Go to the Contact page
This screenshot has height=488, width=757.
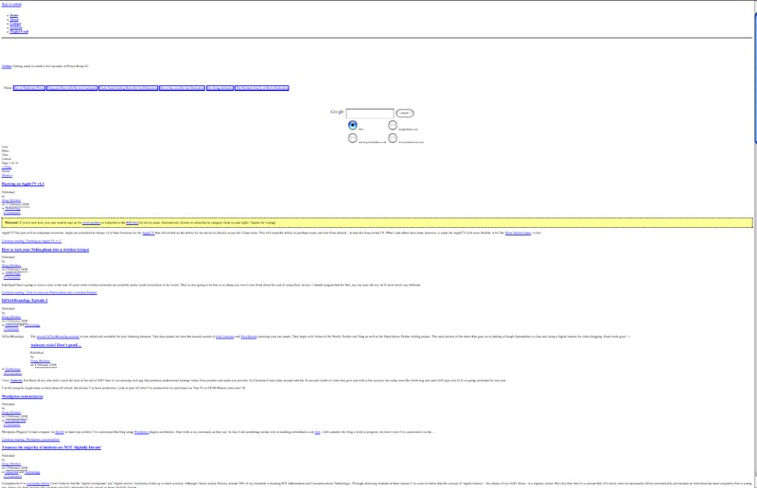pos(14,24)
